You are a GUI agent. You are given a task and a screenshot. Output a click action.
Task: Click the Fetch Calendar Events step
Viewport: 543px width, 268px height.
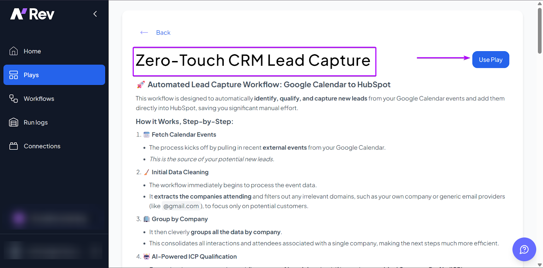click(x=184, y=135)
